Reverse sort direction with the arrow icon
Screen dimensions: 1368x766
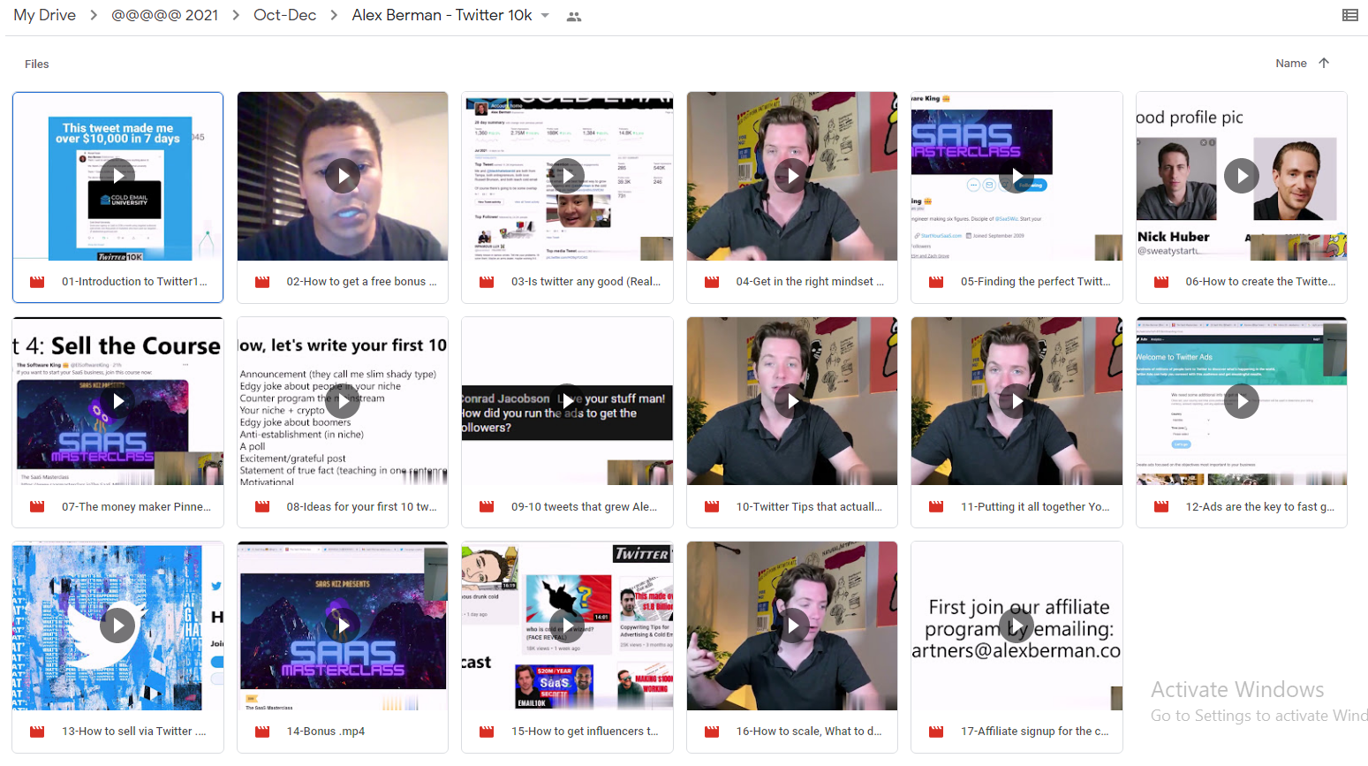point(1324,63)
